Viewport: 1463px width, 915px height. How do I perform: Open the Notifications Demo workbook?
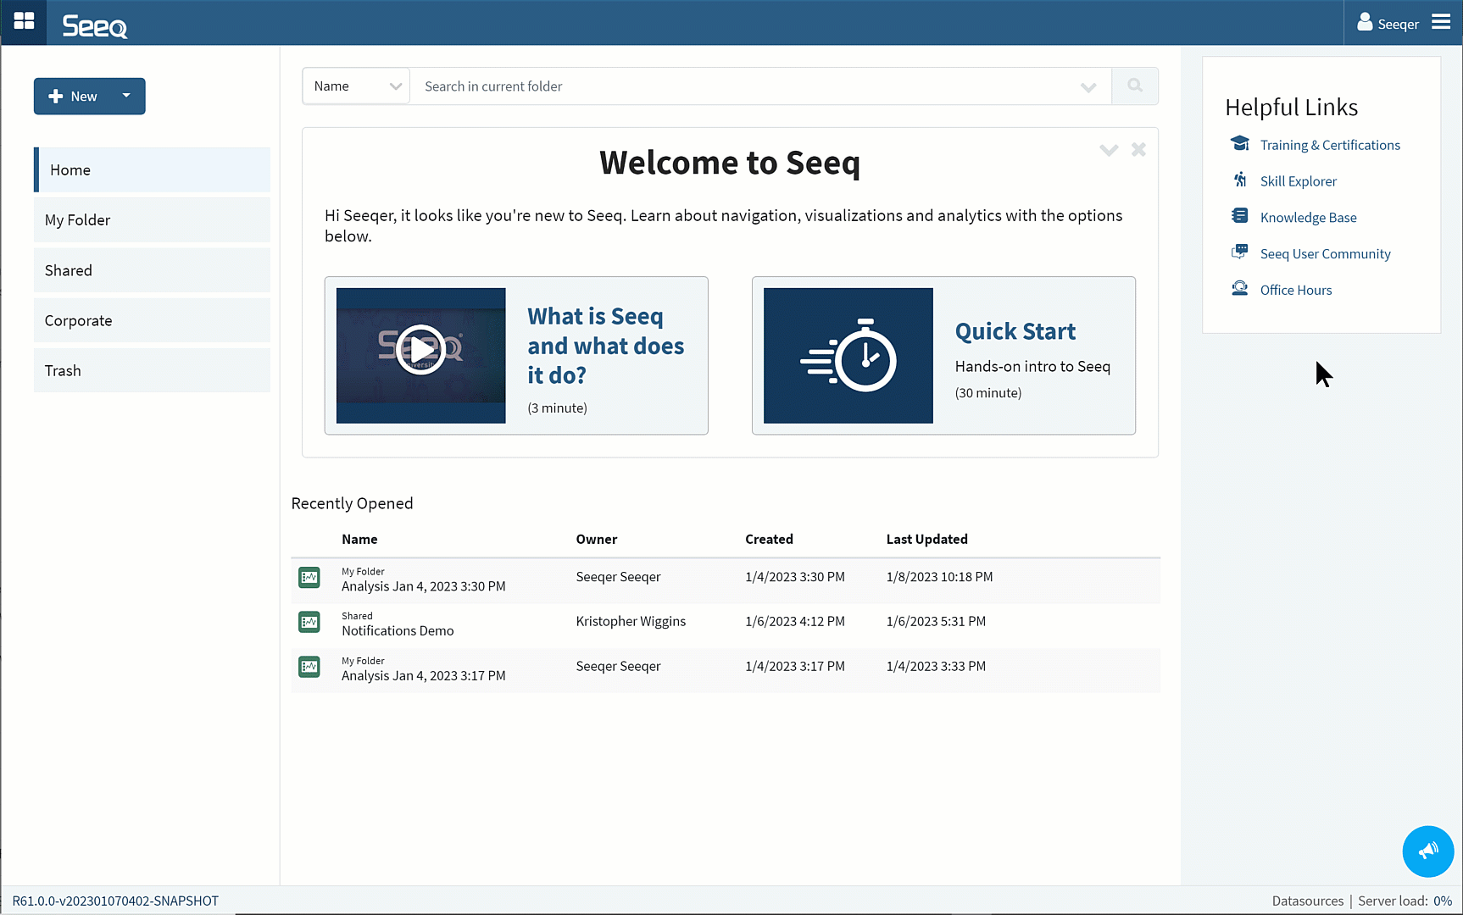click(398, 631)
